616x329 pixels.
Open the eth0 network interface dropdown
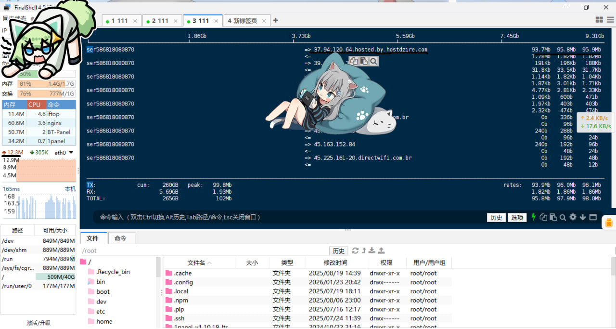[71, 153]
